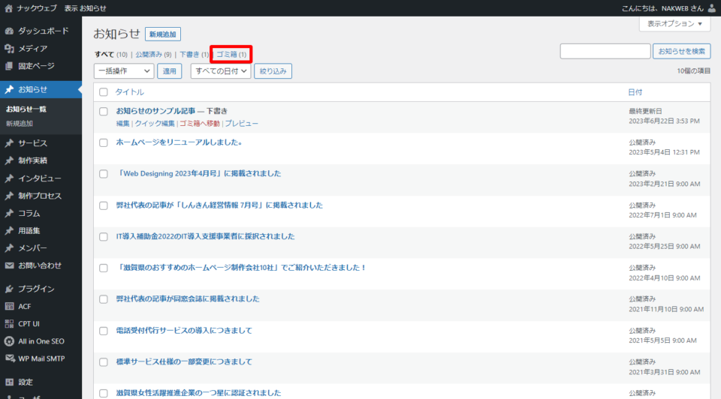
Task: Click the date 2023年6月22日 3:53 PM
Action: tap(665, 121)
